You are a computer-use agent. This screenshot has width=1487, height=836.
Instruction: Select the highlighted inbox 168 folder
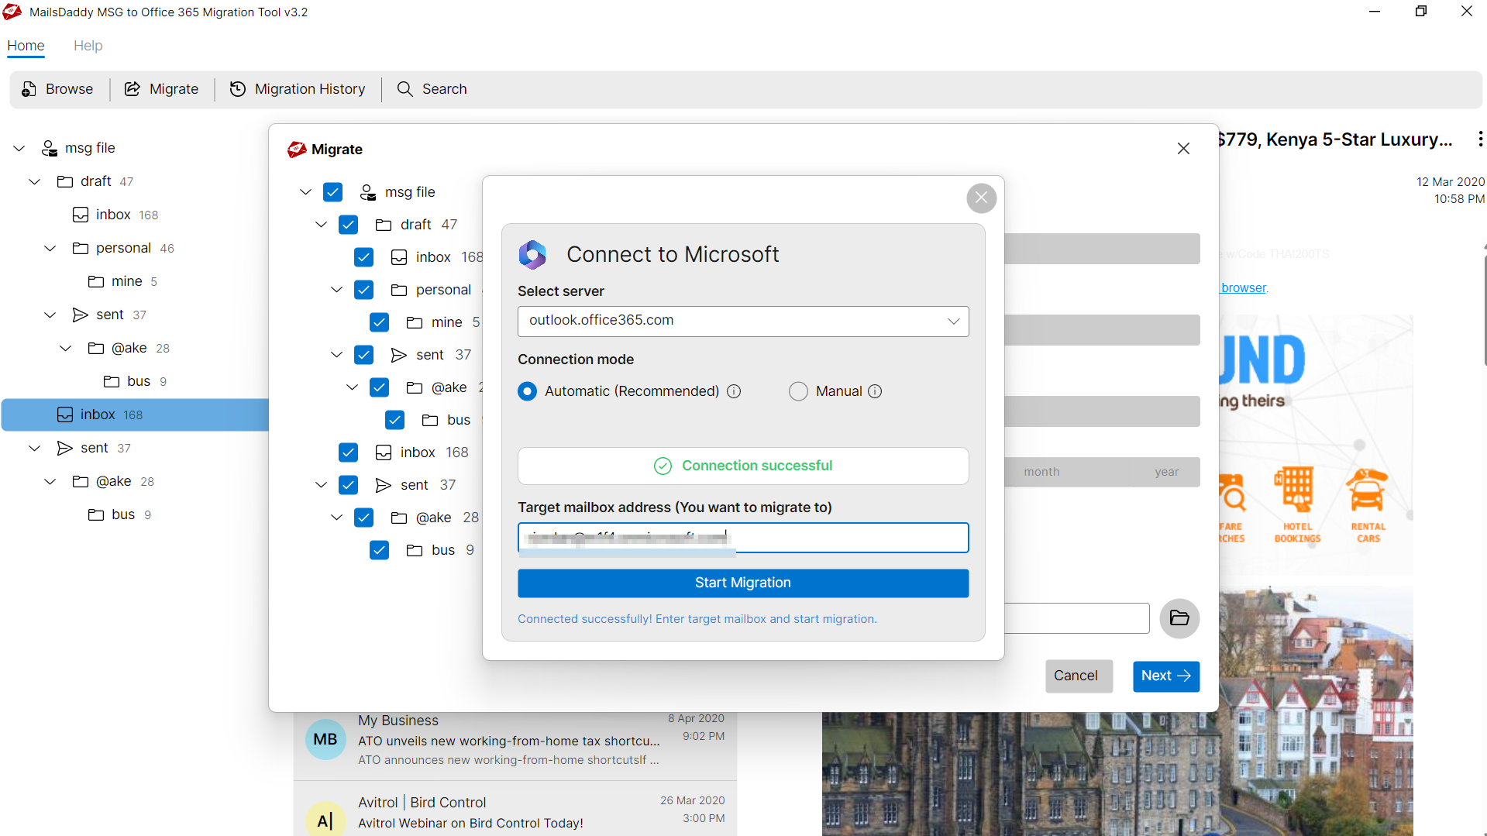point(136,415)
